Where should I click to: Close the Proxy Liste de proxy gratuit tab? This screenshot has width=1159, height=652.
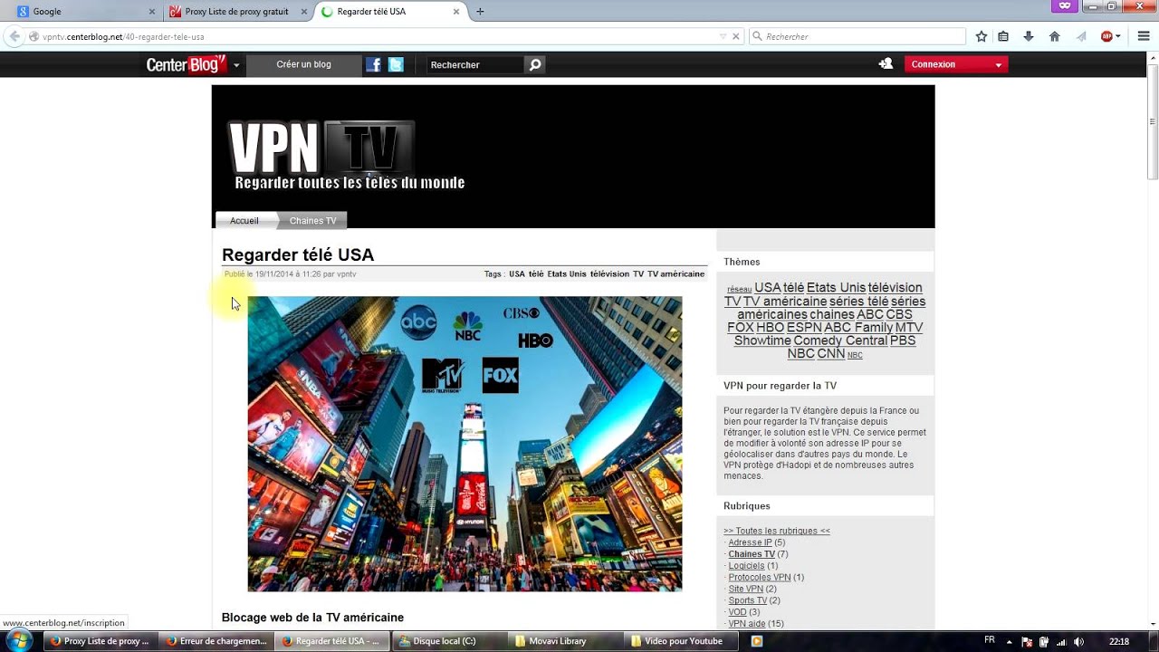point(305,12)
